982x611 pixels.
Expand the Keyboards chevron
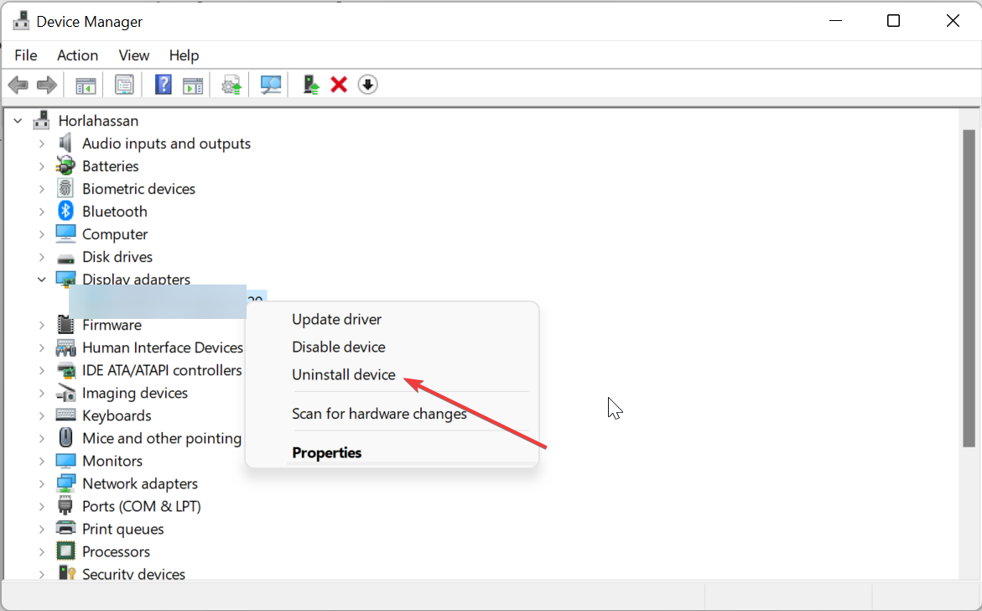(41, 415)
